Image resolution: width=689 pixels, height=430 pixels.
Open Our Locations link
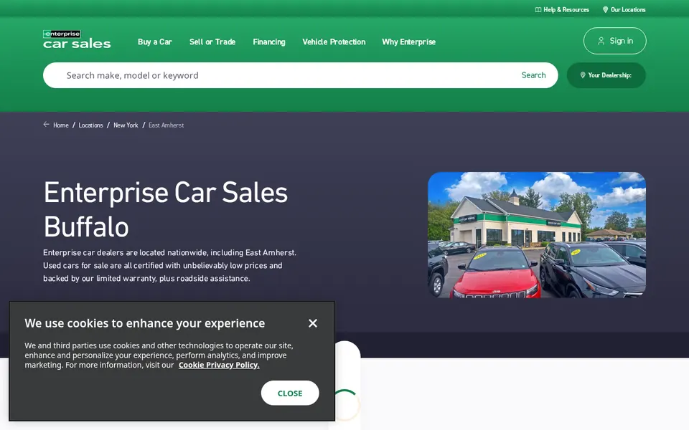point(624,9)
